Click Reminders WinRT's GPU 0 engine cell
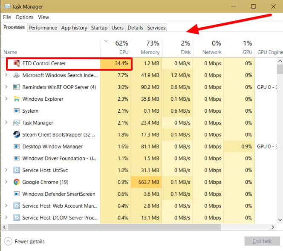 tap(267, 87)
